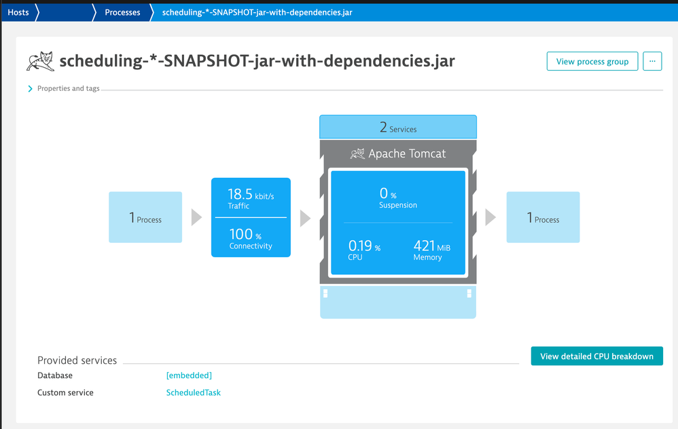
Task: Go to Hosts in the breadcrumb
Action: point(18,12)
